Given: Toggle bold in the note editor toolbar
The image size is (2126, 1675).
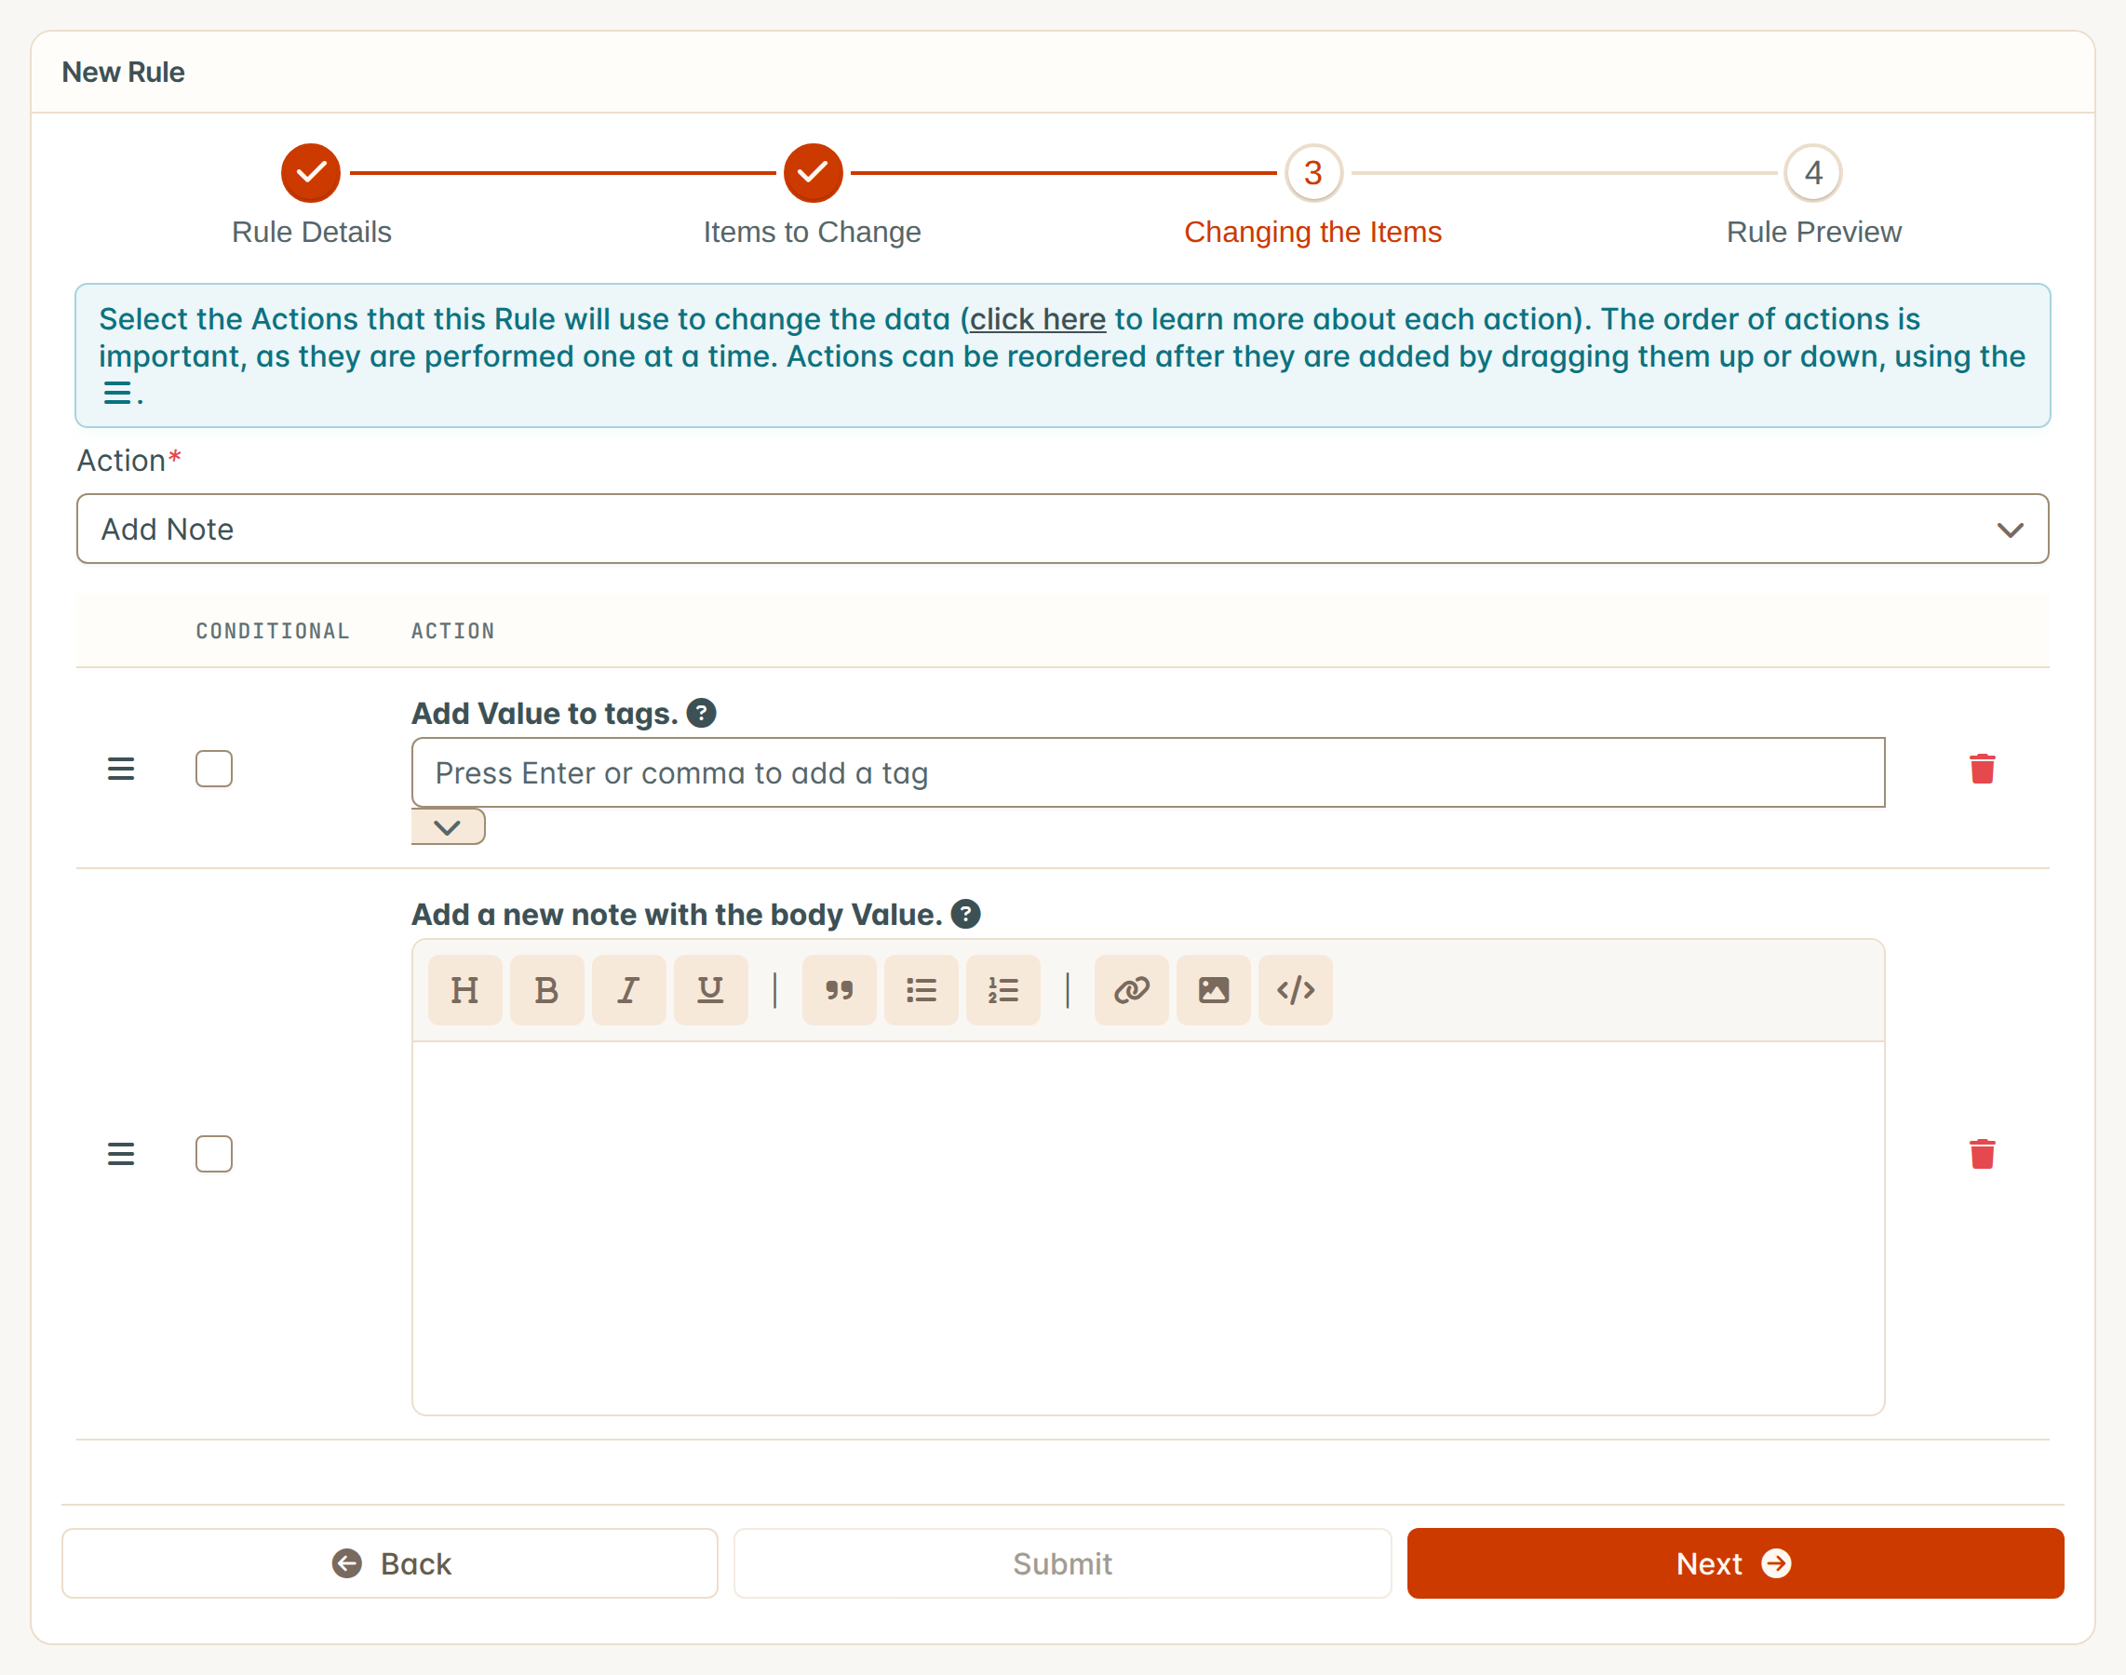Looking at the screenshot, I should 546,989.
